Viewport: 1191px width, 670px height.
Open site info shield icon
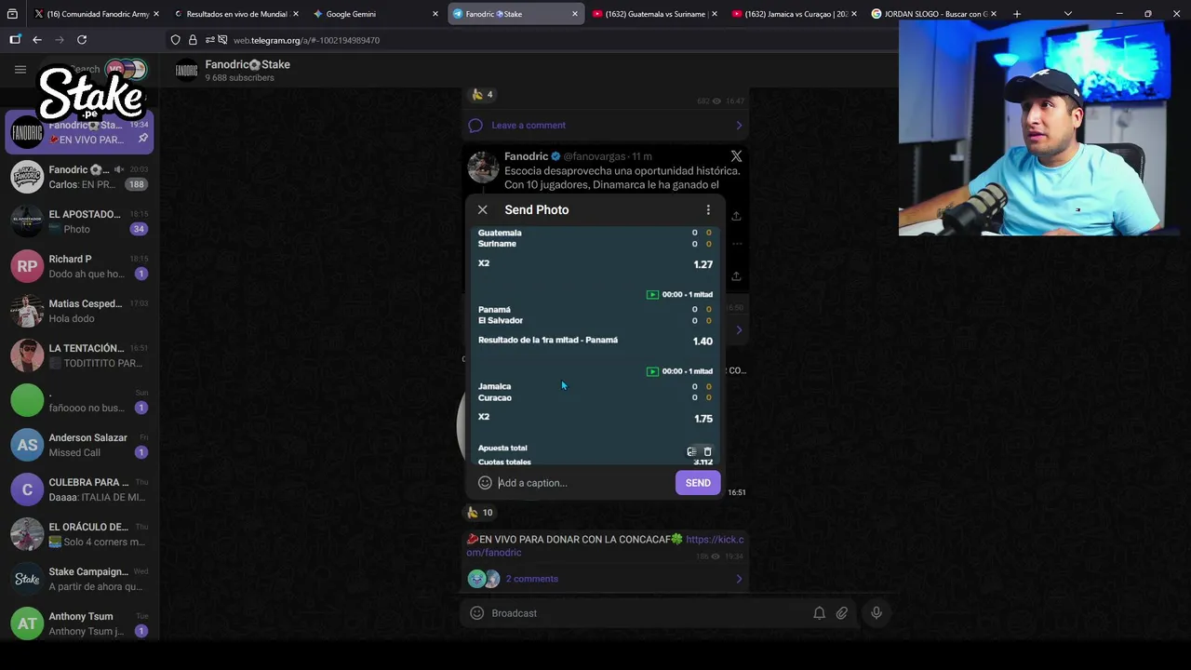coord(175,40)
